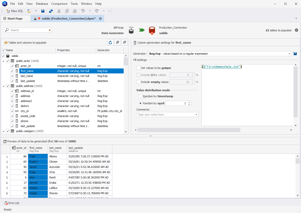Click the Save All icon
301x213 pixels.
click(51, 11)
